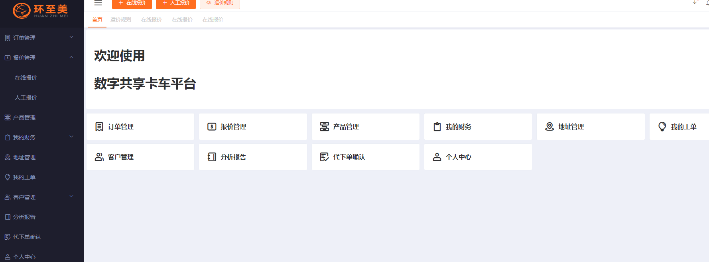Click the hamburger menu collapse icon

tap(98, 3)
